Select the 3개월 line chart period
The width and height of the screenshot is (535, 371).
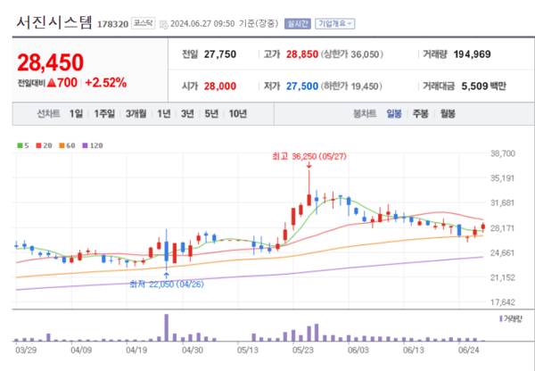136,113
